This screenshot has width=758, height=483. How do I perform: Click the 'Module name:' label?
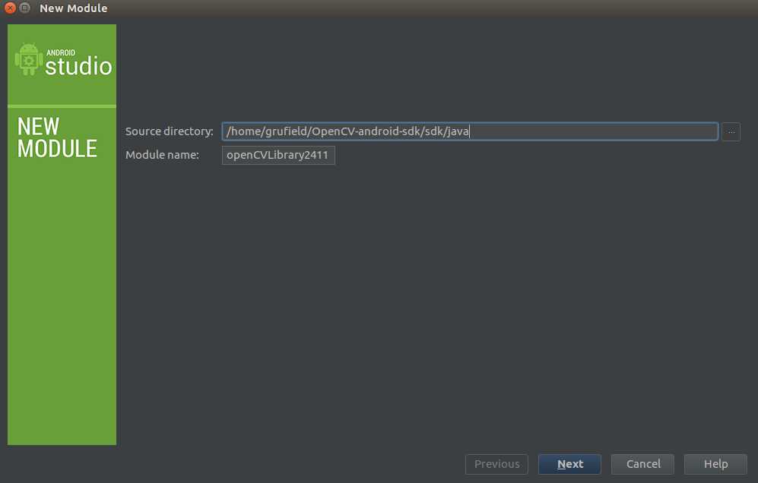pyautogui.click(x=163, y=155)
